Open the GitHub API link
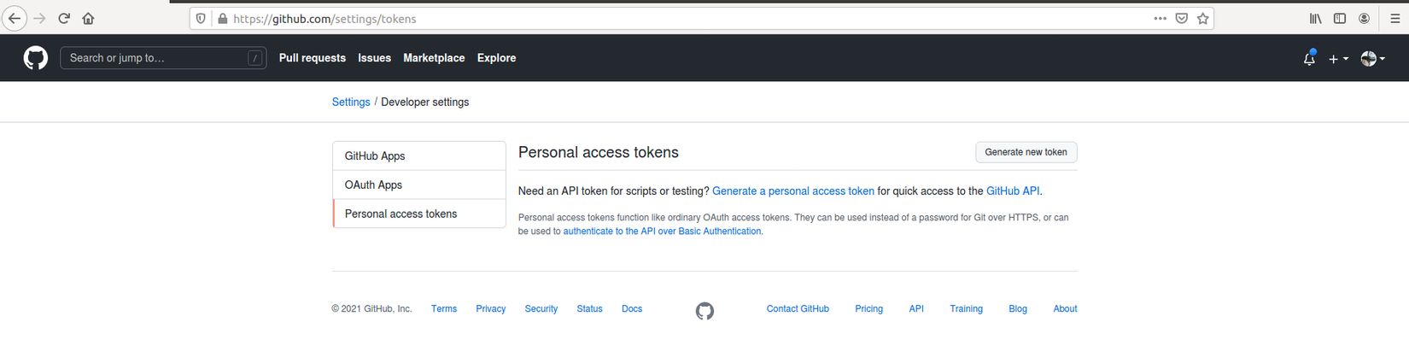 [x=1012, y=191]
